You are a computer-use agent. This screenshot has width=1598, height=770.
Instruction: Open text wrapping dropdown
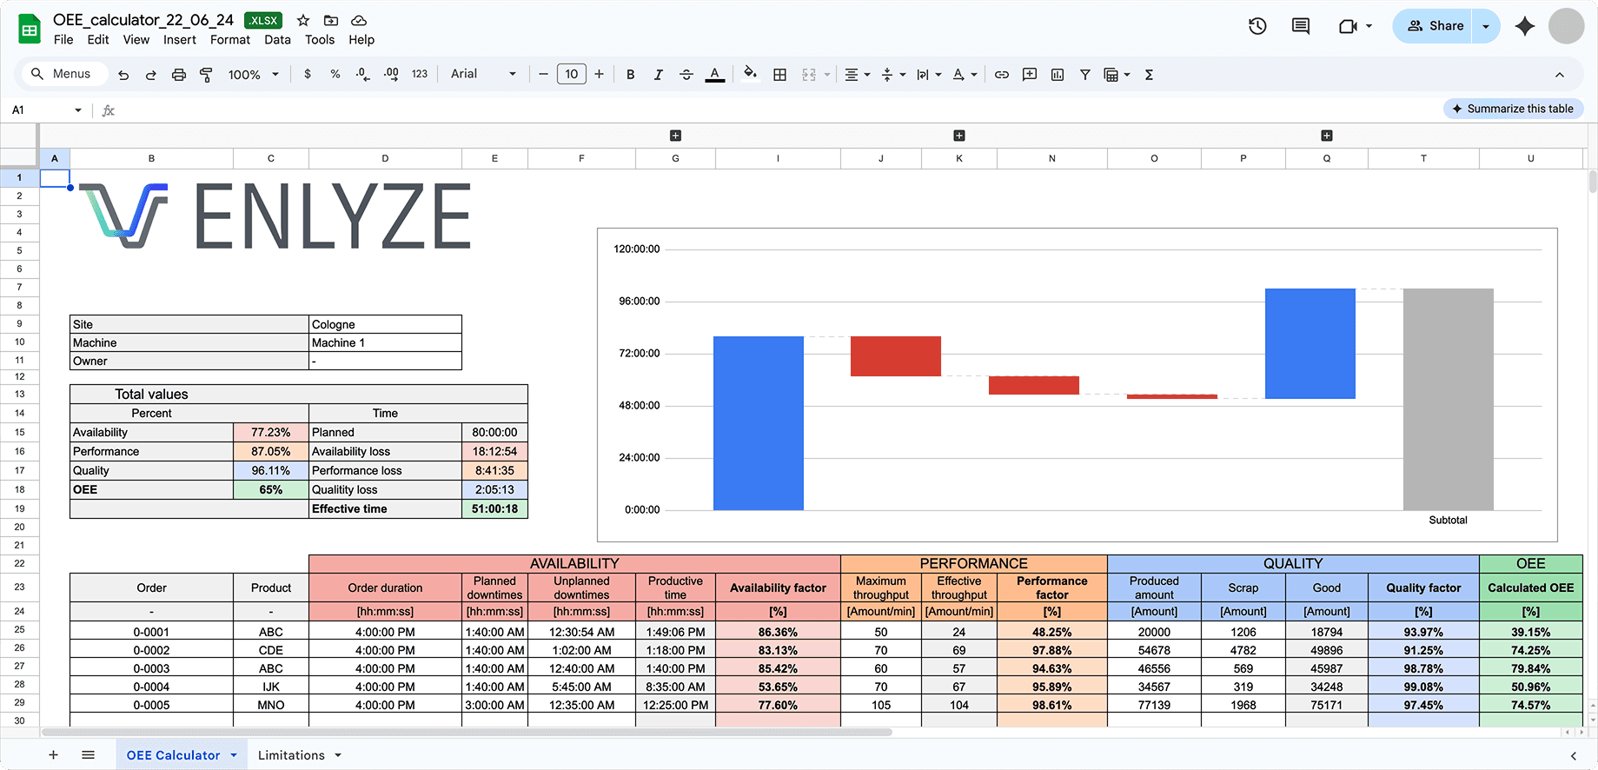pos(929,75)
